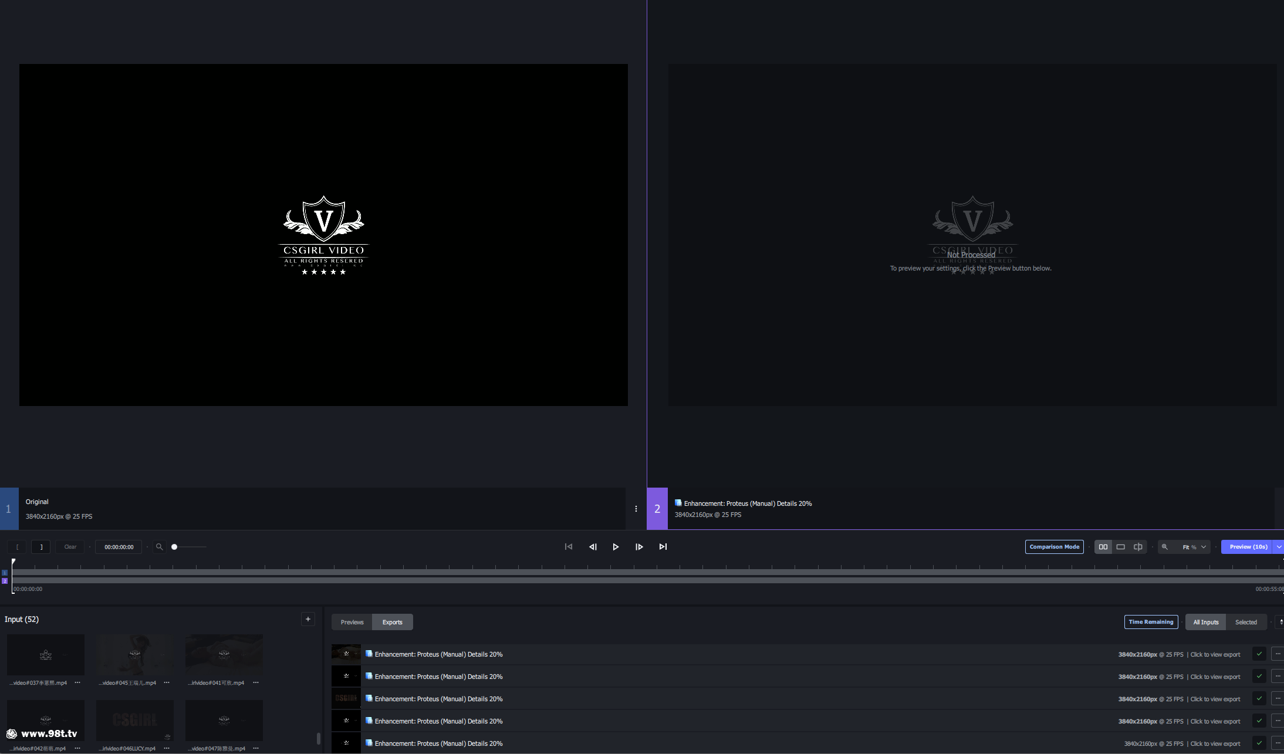Open options menu for video#045 input
Screen dimensions: 1284x754
tap(167, 682)
